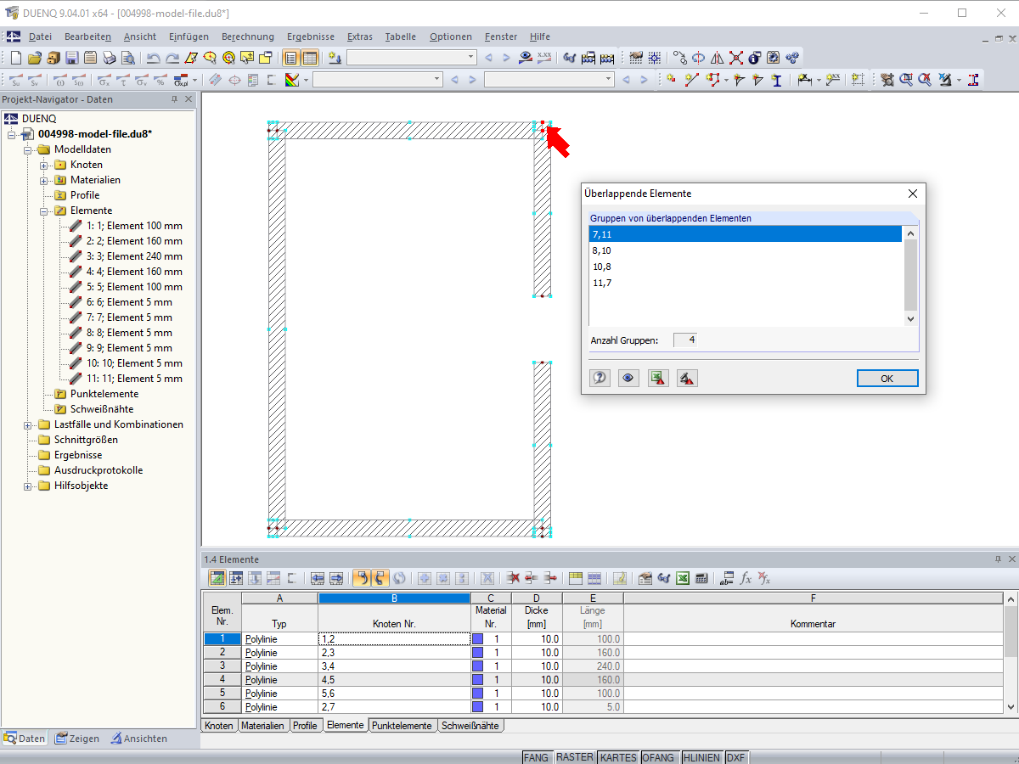Screen dimensions: 1019x764
Task: Collapse the Modelldaten tree node
Action: (28, 149)
